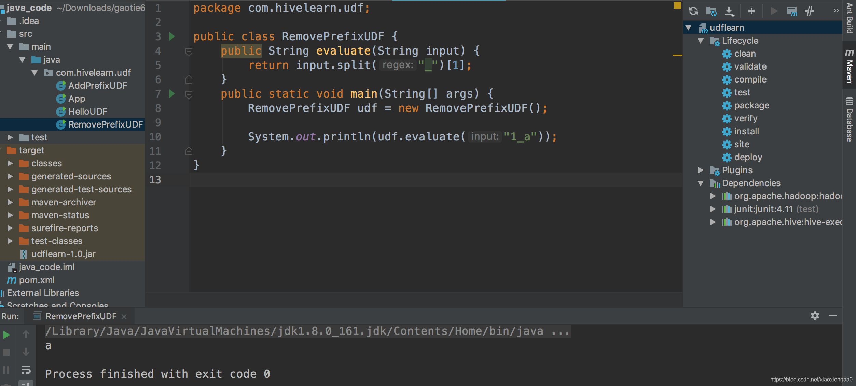Click the add Maven project plus icon
The width and height of the screenshot is (856, 386).
[751, 11]
